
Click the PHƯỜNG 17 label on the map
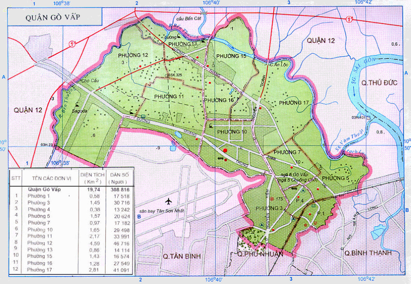pyautogui.click(x=294, y=102)
